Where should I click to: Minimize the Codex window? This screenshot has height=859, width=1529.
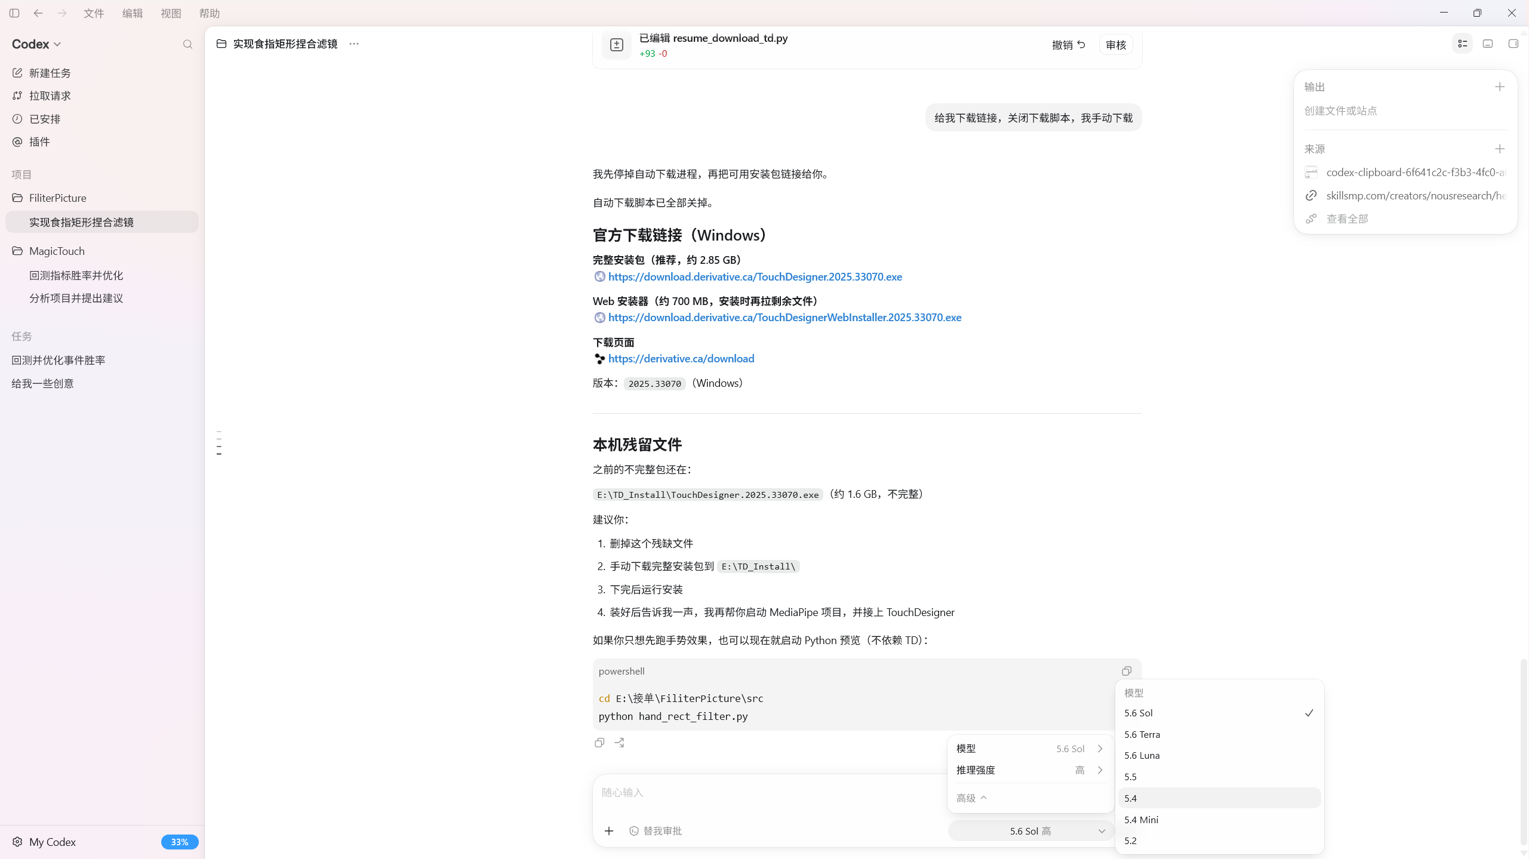coord(1444,13)
